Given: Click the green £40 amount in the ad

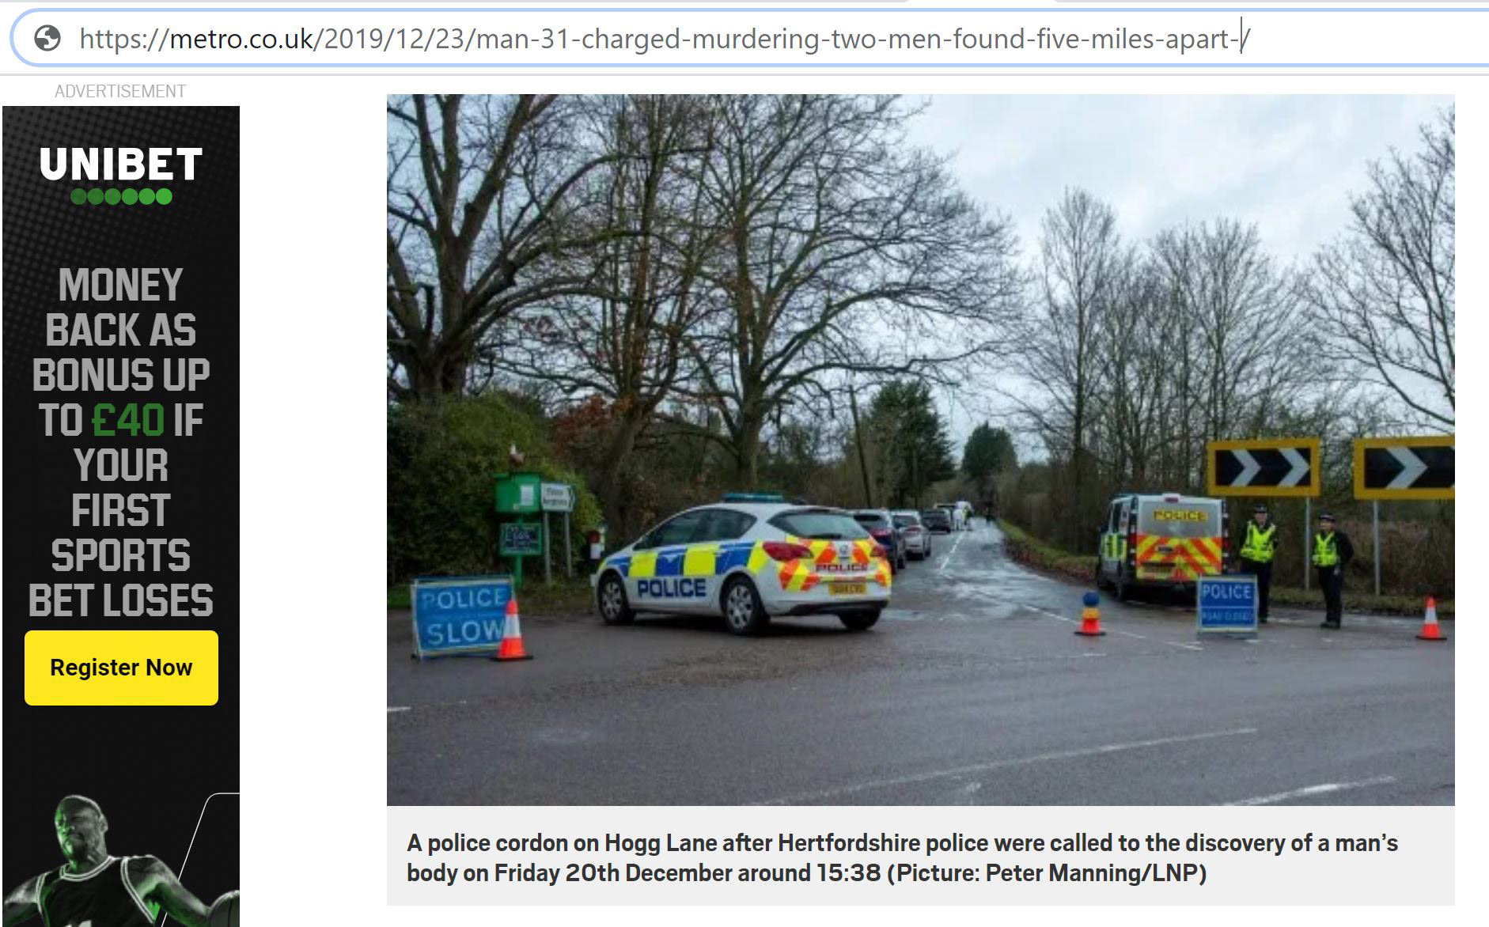Looking at the screenshot, I should [128, 420].
